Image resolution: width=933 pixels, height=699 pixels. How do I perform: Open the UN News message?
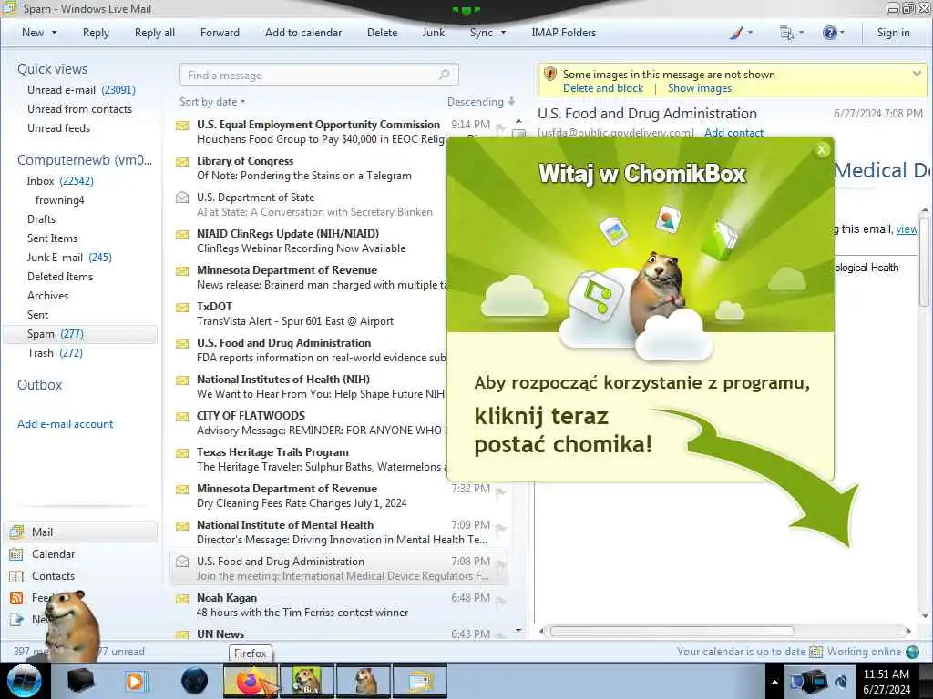point(339,634)
